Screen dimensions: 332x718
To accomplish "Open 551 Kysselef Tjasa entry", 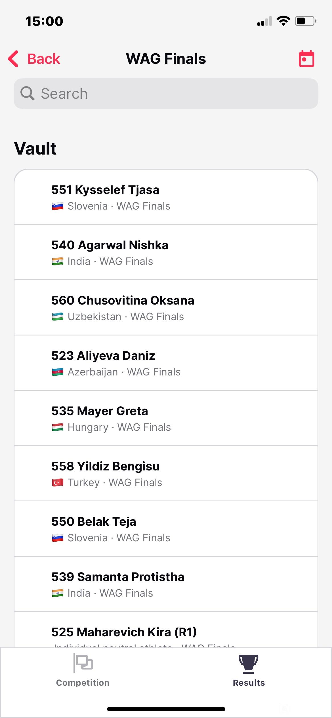I will 166,197.
